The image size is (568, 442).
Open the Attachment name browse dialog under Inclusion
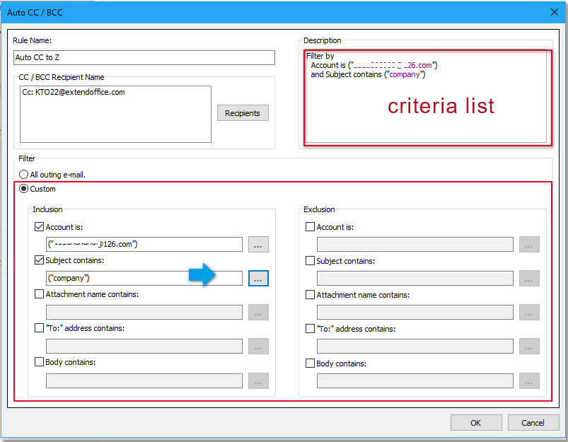(x=258, y=312)
